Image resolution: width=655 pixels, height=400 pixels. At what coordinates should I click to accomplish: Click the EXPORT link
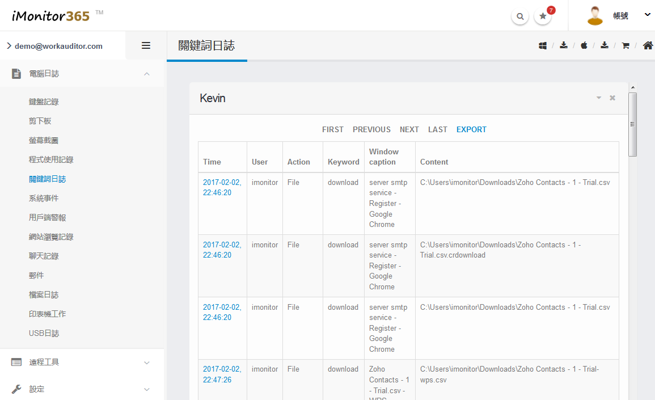click(x=471, y=129)
